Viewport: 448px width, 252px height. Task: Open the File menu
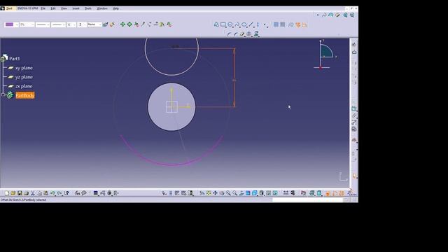coord(43,8)
